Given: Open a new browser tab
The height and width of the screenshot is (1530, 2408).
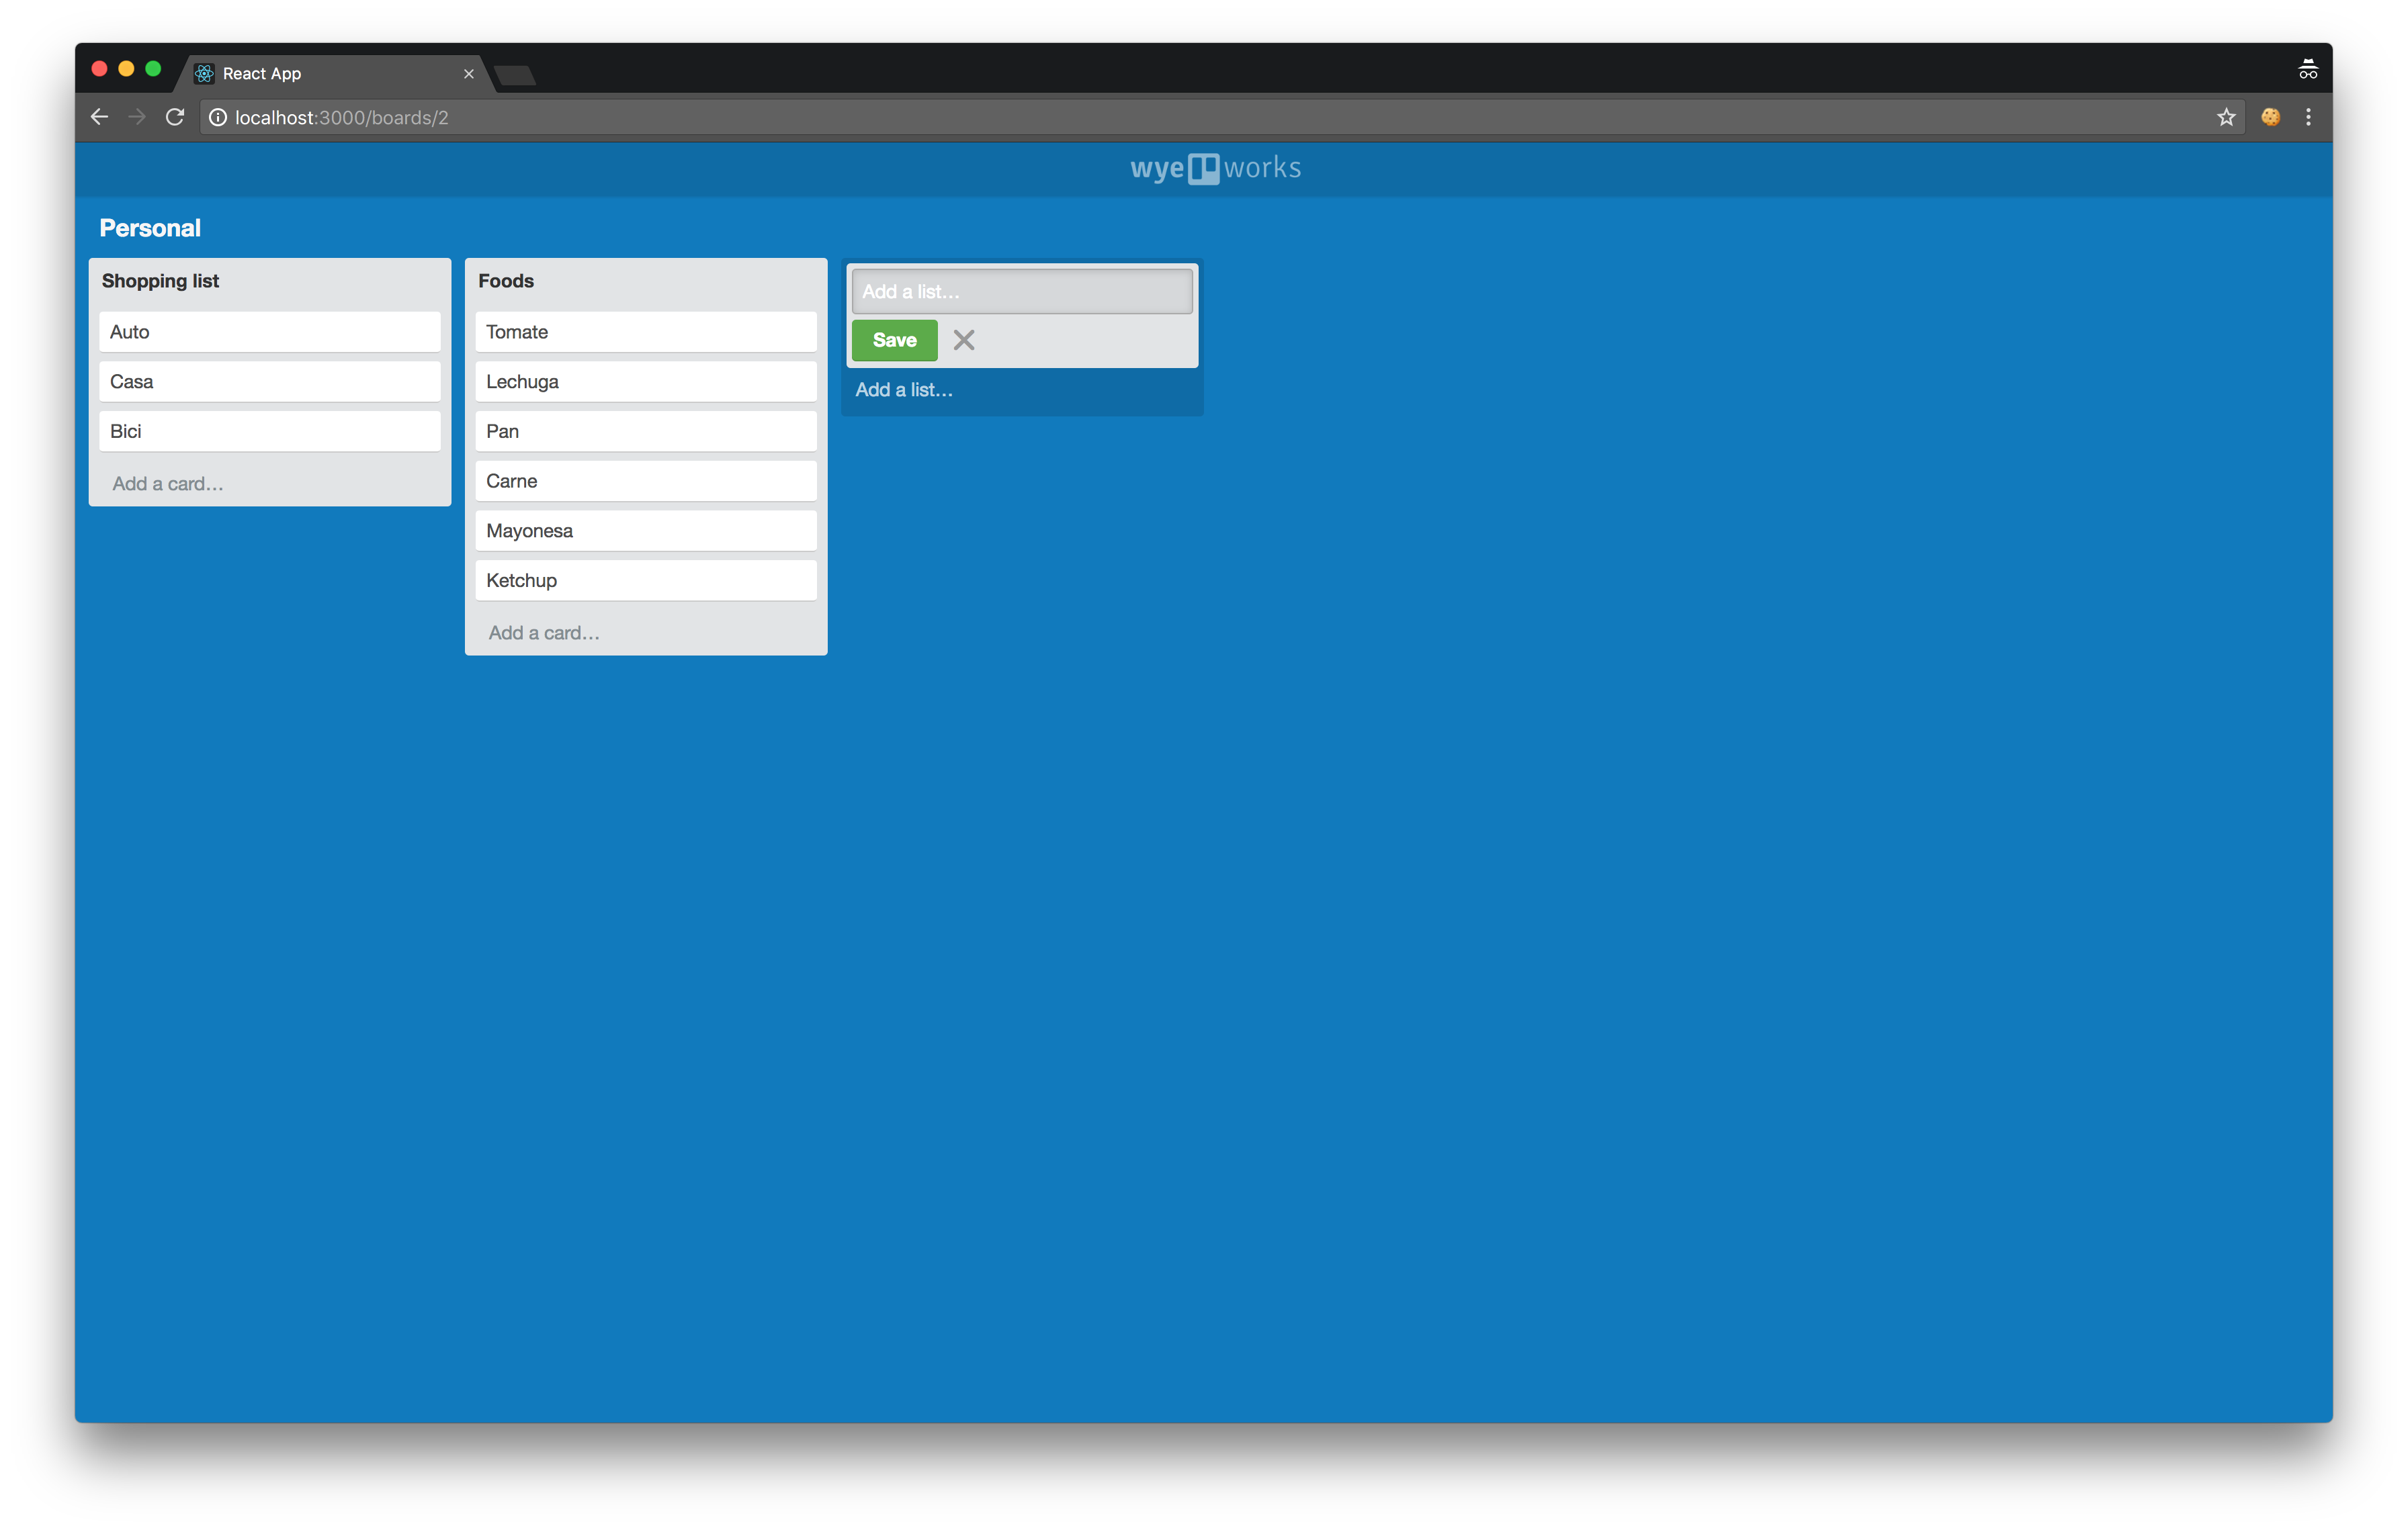Looking at the screenshot, I should [x=515, y=75].
